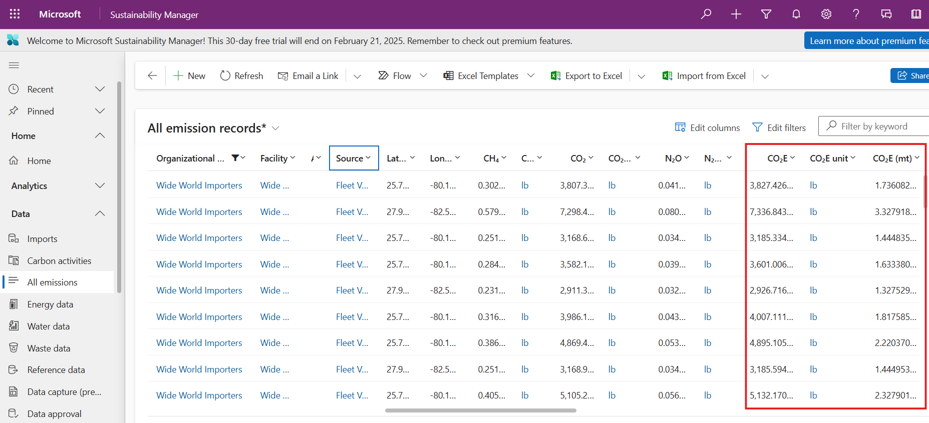Collapse the sidebar with hamburger icon
Image resolution: width=929 pixels, height=423 pixels.
14,65
